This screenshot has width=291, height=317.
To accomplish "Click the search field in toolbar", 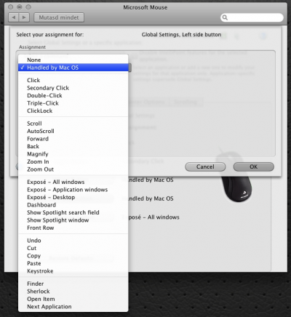I will point(252,17).
